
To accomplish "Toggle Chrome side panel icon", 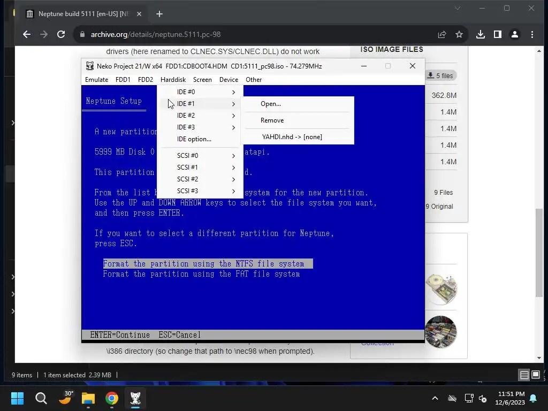I will [x=498, y=34].
